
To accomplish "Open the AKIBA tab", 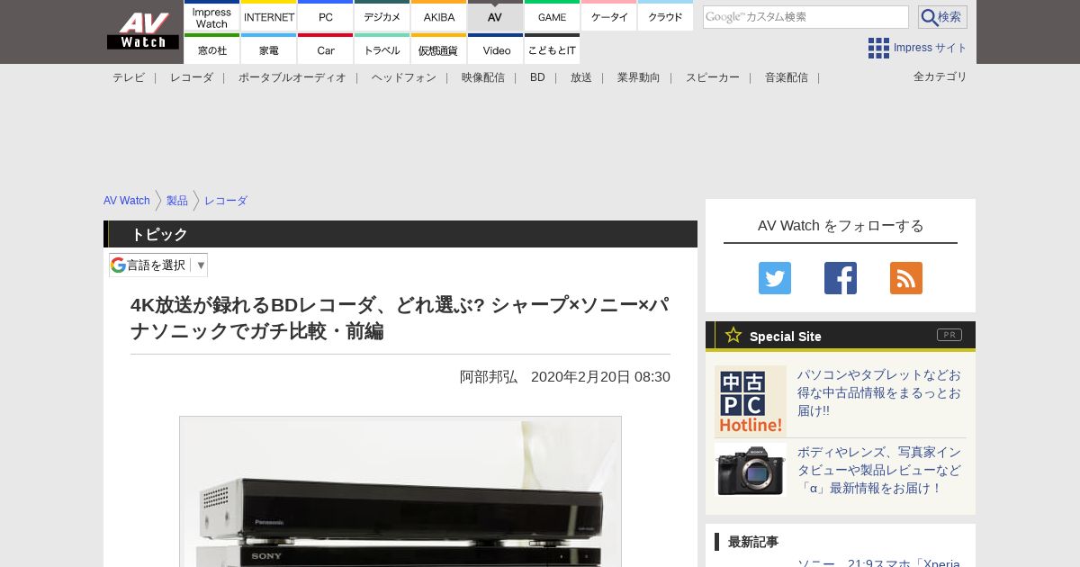I will 439,16.
